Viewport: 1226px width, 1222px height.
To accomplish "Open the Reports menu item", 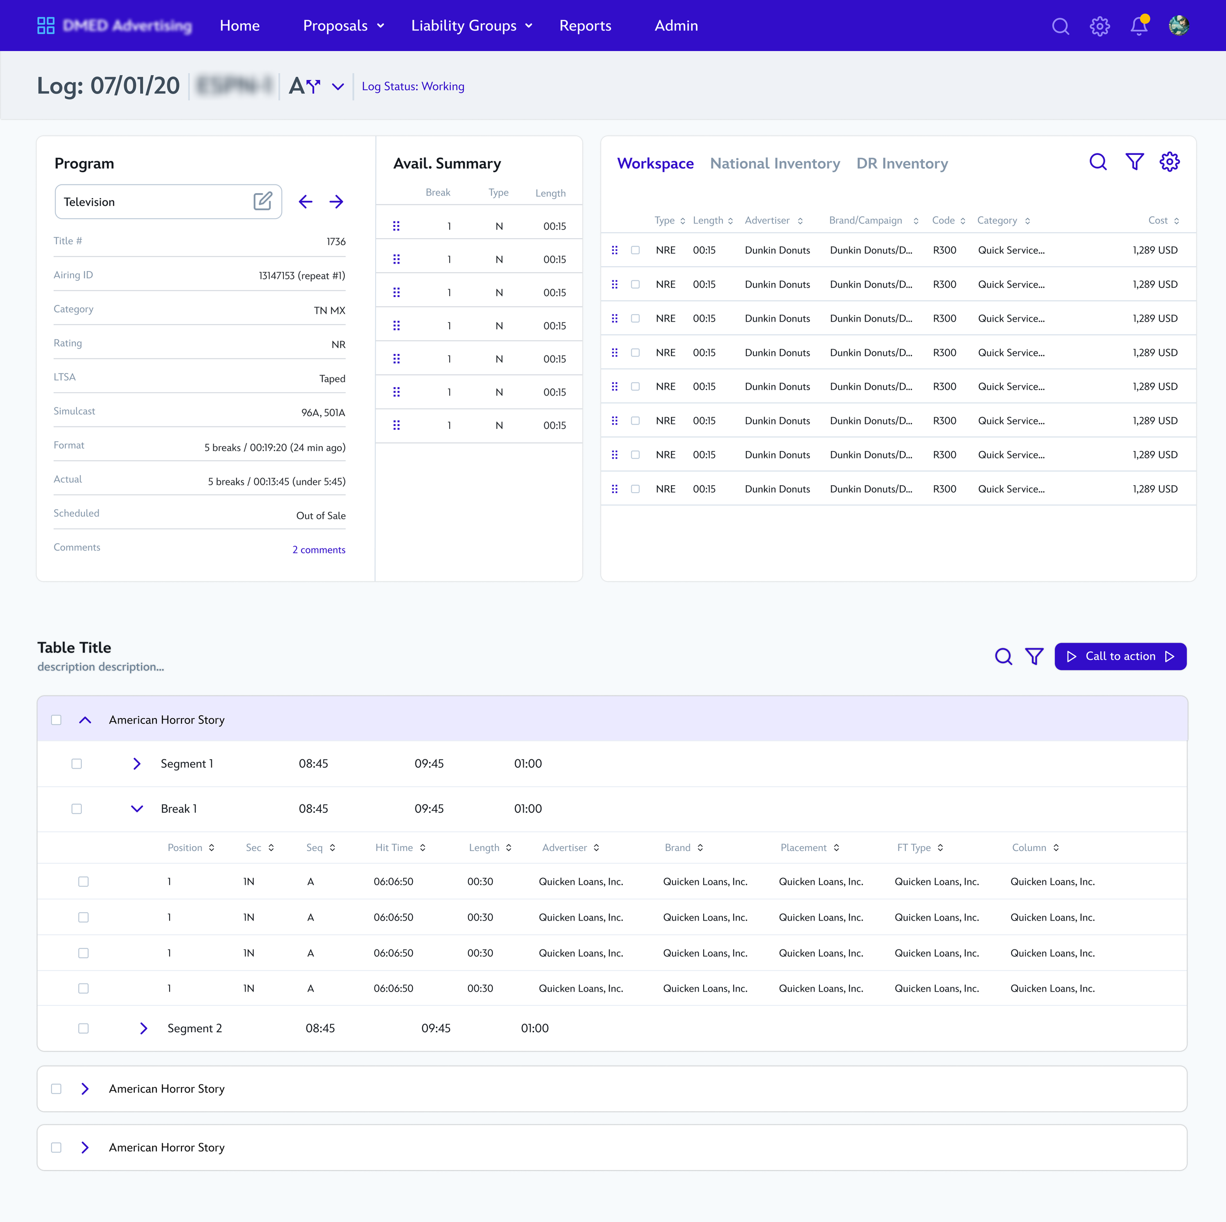I will (x=585, y=26).
